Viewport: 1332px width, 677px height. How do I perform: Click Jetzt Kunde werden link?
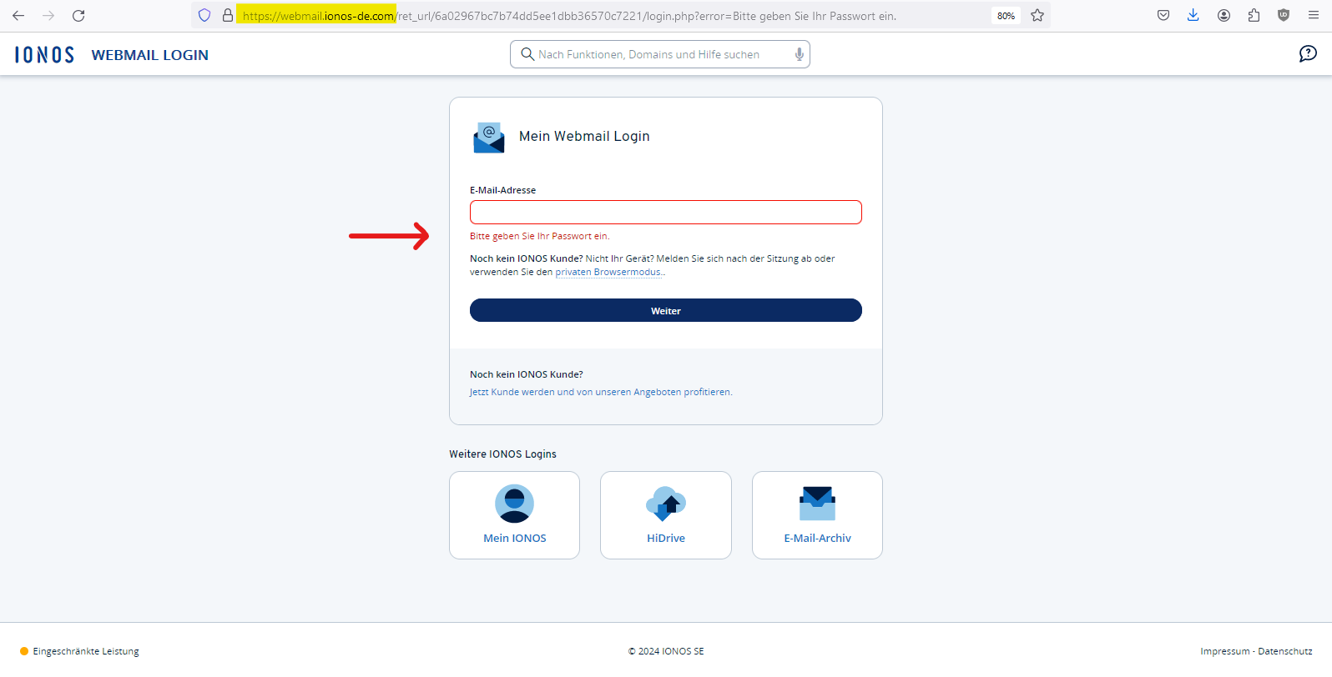click(x=600, y=392)
